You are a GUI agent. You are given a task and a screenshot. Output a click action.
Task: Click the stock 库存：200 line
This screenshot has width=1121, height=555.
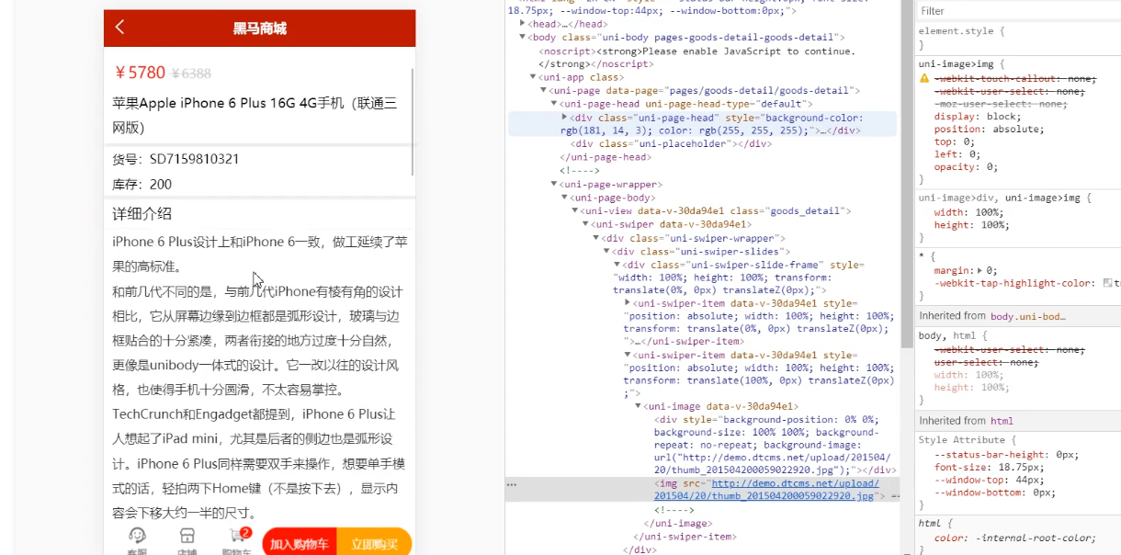click(142, 184)
